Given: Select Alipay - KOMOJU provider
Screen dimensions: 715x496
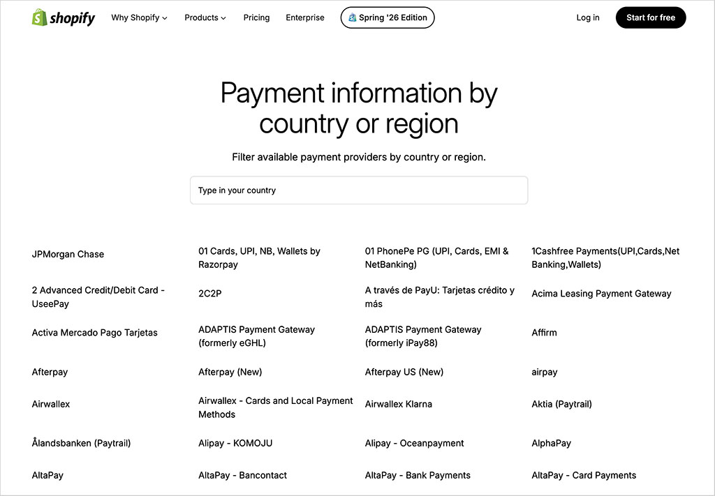Looking at the screenshot, I should coord(235,443).
